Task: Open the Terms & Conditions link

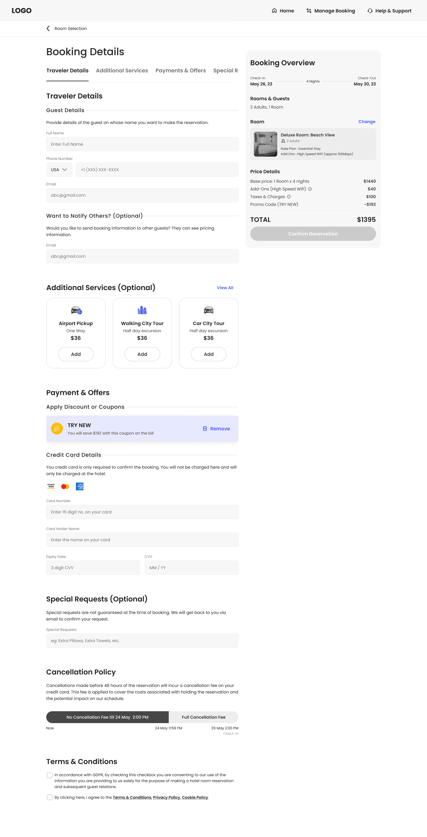Action: pyautogui.click(x=132, y=797)
